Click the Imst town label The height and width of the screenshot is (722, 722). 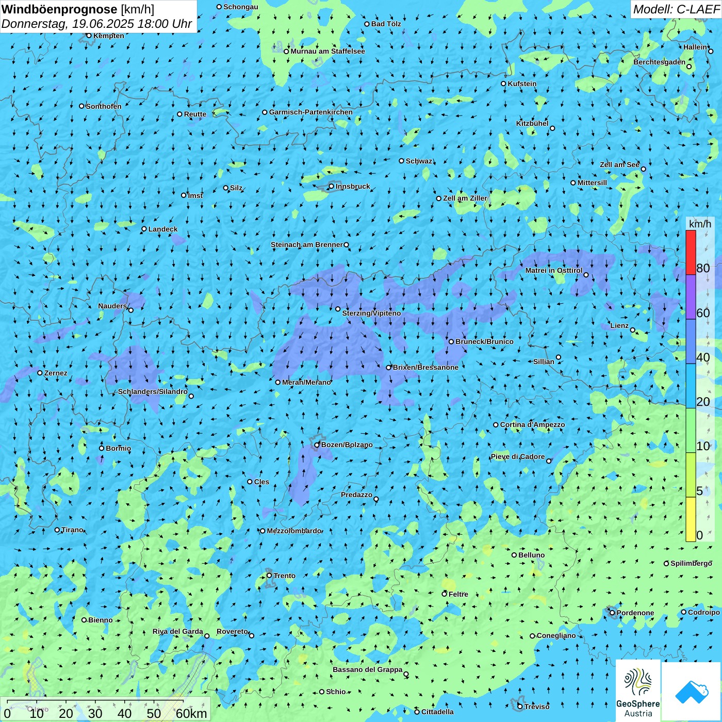(x=195, y=195)
